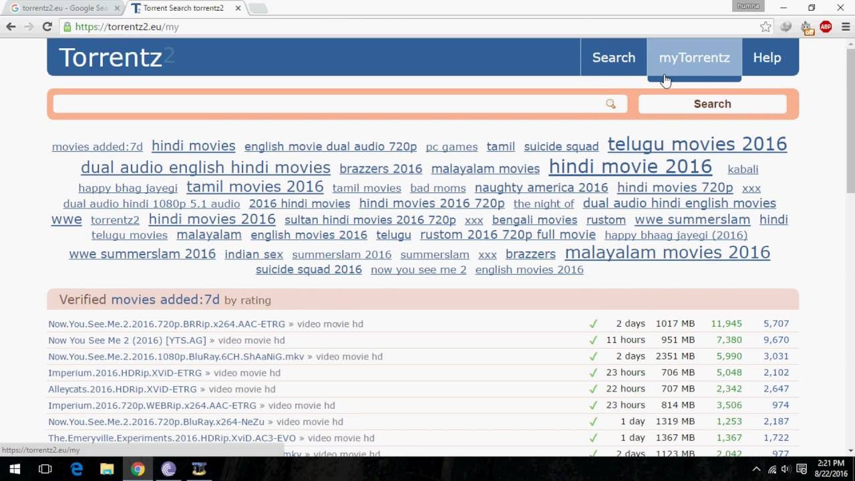Show hidden system tray icons
Viewport: 855px width, 481px height.
[756, 469]
